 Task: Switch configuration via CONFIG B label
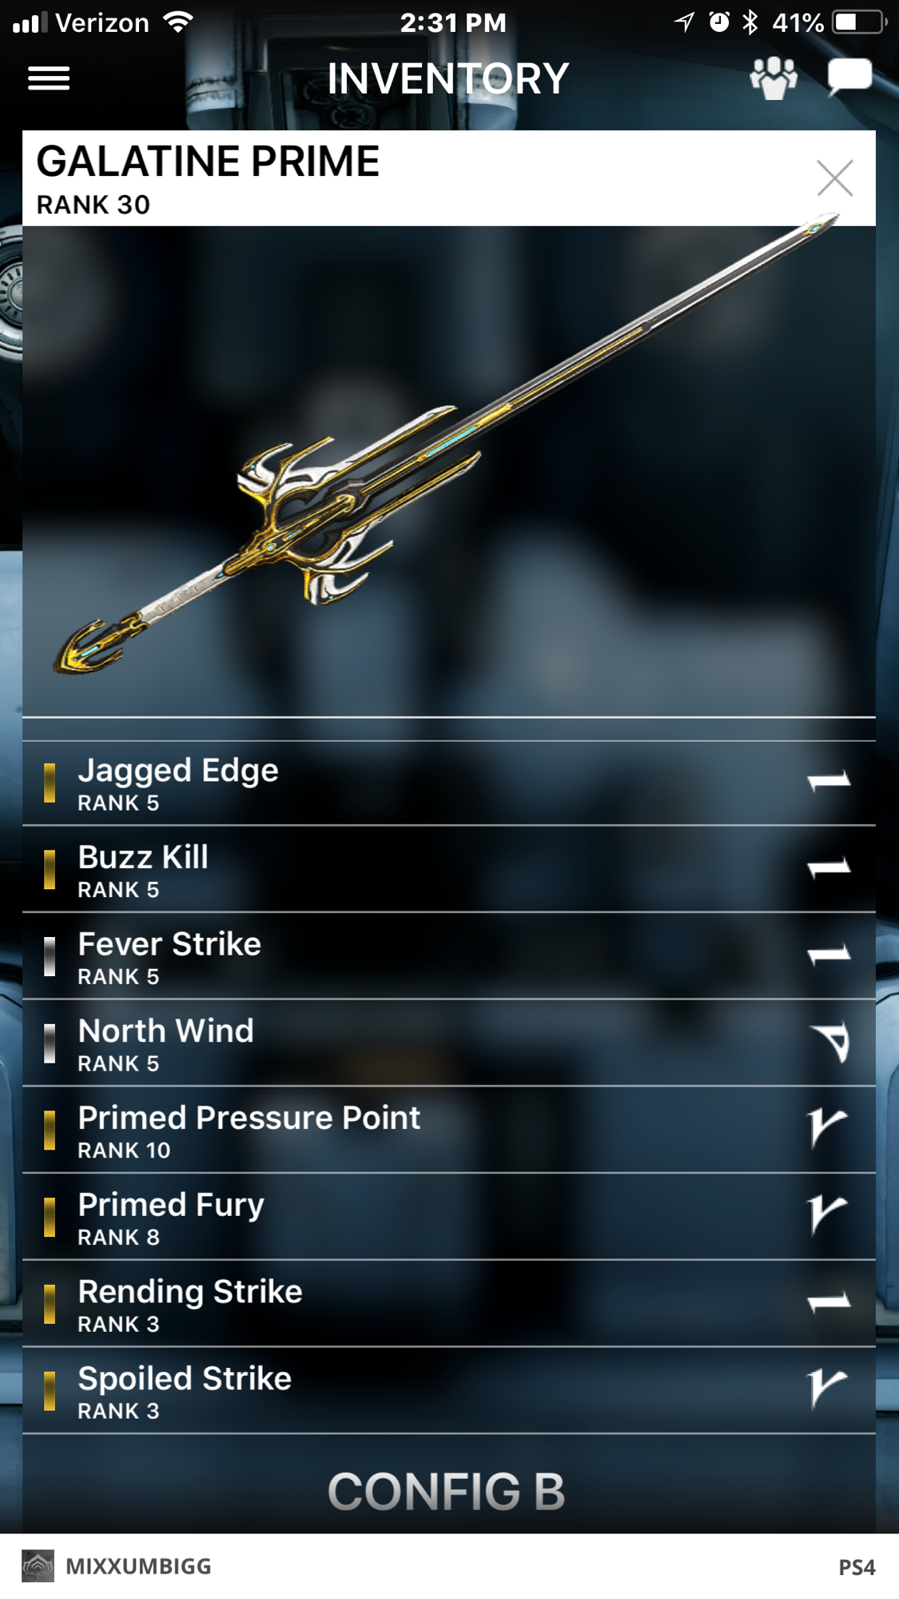(x=447, y=1492)
